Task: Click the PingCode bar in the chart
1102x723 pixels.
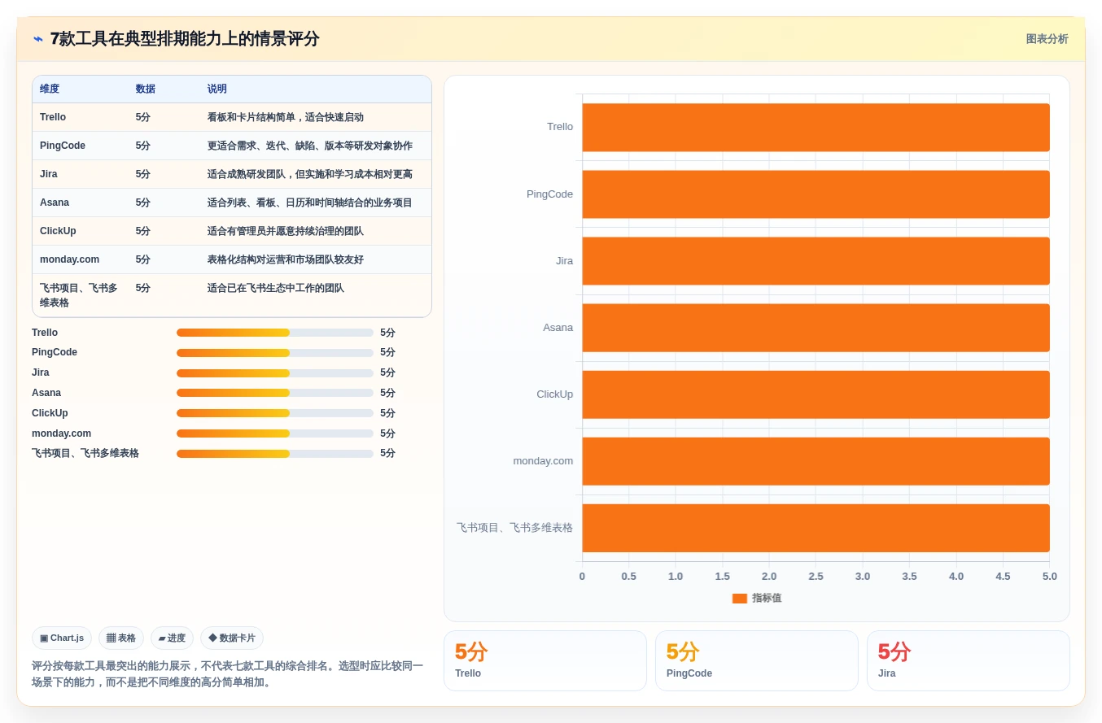Action: 816,194
